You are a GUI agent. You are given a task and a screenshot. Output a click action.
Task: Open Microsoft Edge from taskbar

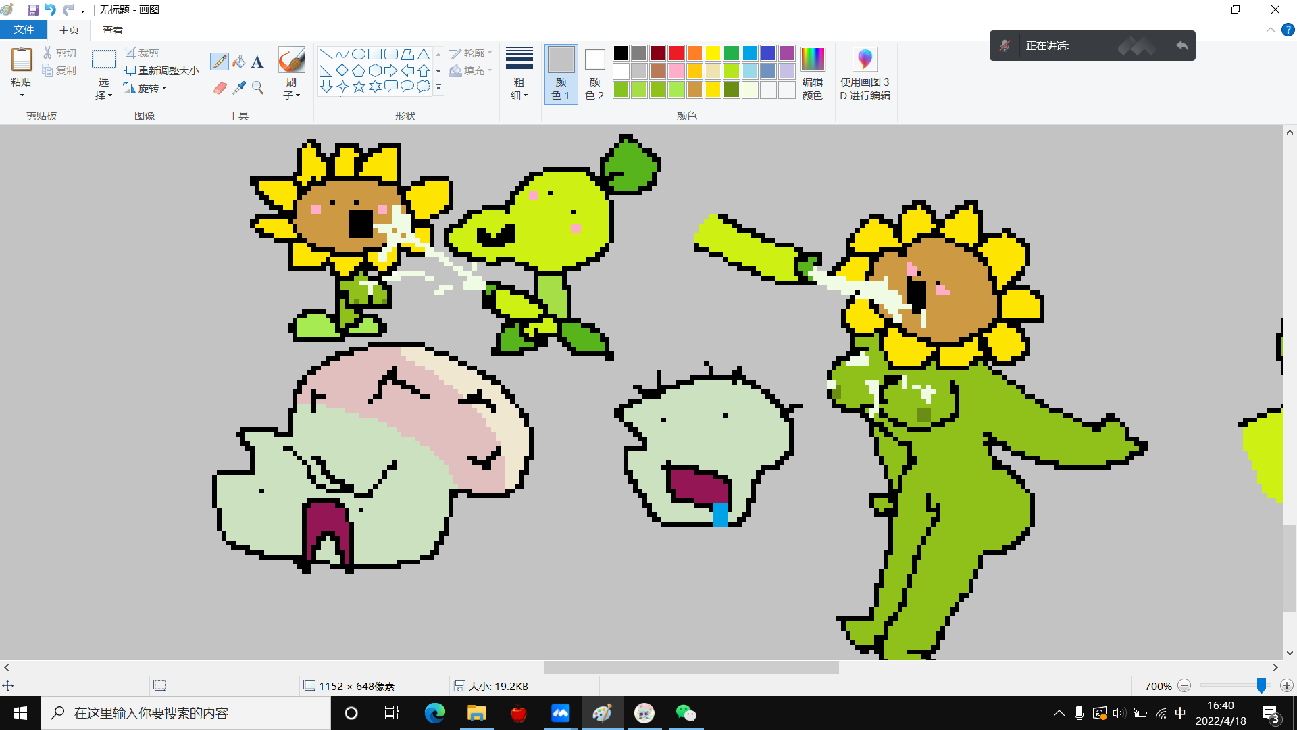pyautogui.click(x=434, y=713)
